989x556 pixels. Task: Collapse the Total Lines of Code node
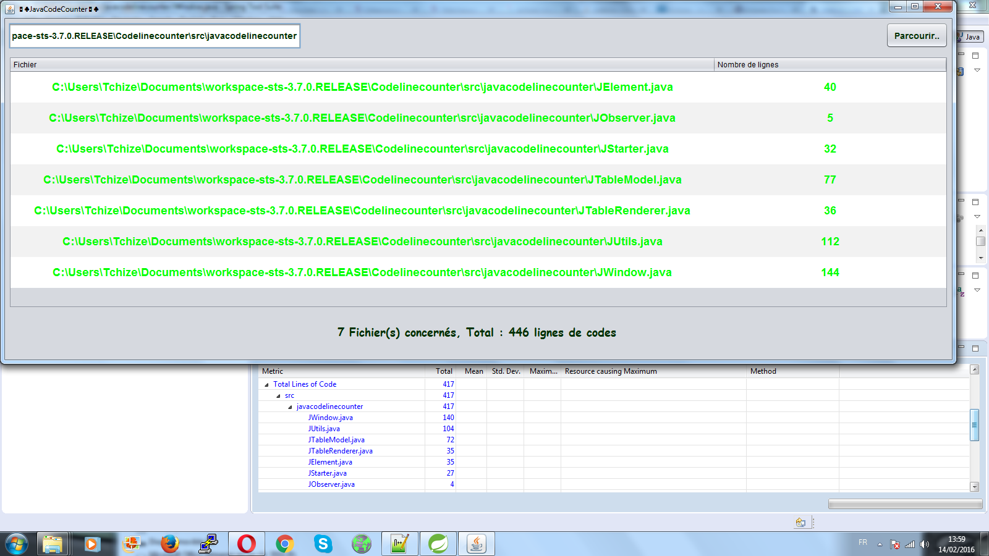click(x=267, y=384)
